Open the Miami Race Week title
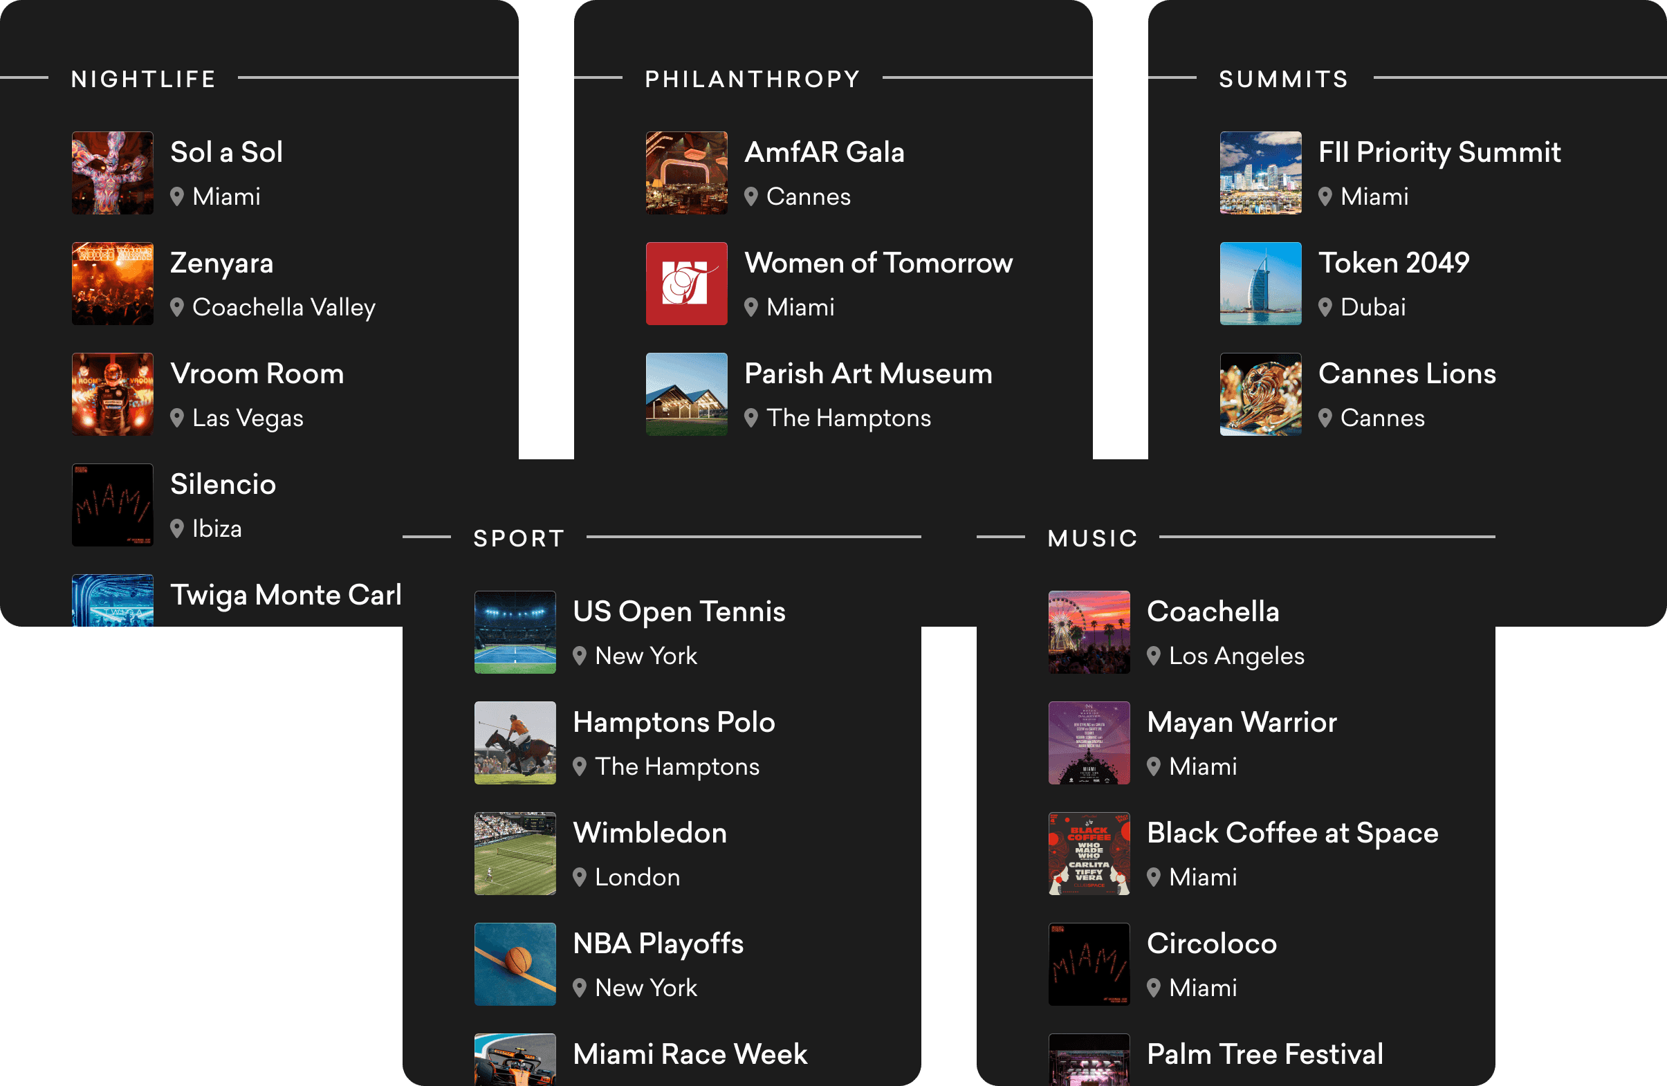1667x1086 pixels. (690, 1053)
